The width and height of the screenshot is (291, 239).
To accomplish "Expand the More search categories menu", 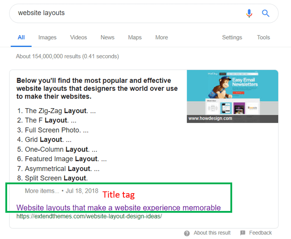I will tap(161, 37).
